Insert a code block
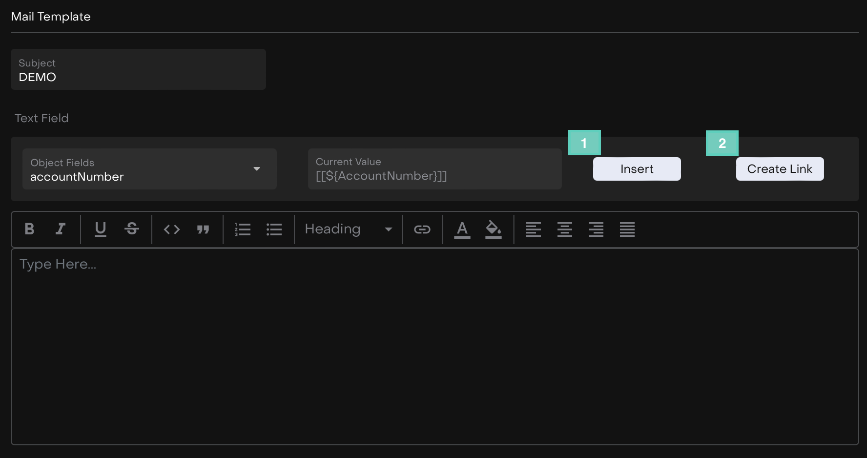Image resolution: width=867 pixels, height=458 pixels. (x=172, y=229)
